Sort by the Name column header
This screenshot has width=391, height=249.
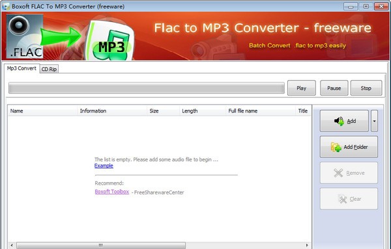[42, 111]
